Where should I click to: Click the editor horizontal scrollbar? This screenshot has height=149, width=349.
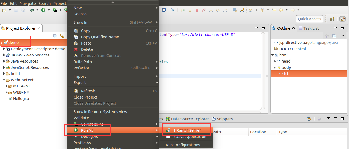[x=210, y=111]
